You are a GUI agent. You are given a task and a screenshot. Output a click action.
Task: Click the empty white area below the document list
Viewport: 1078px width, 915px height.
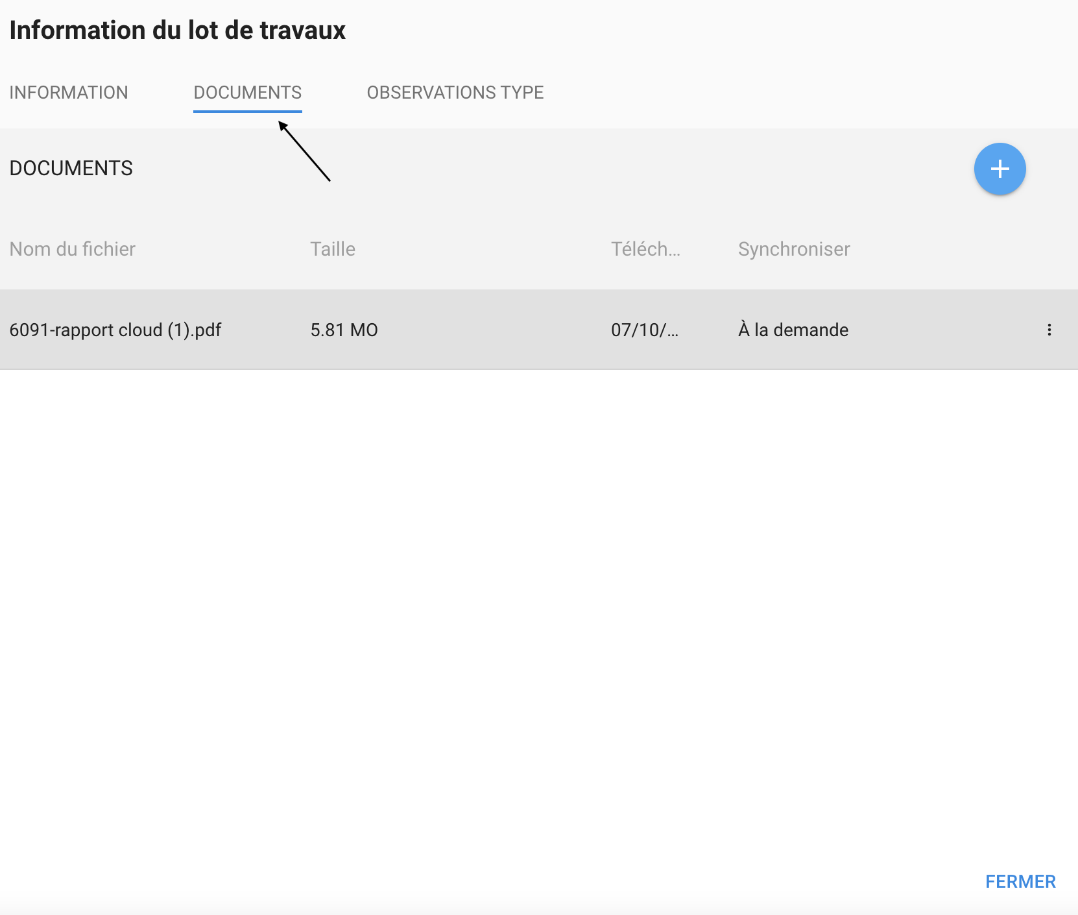[538, 584]
